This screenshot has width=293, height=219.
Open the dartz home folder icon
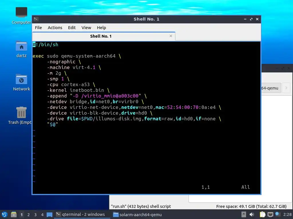[x=21, y=49]
